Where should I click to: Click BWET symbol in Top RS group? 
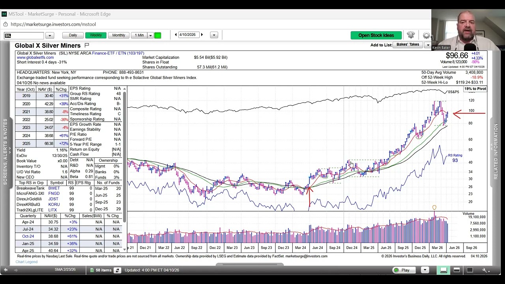[x=54, y=189]
